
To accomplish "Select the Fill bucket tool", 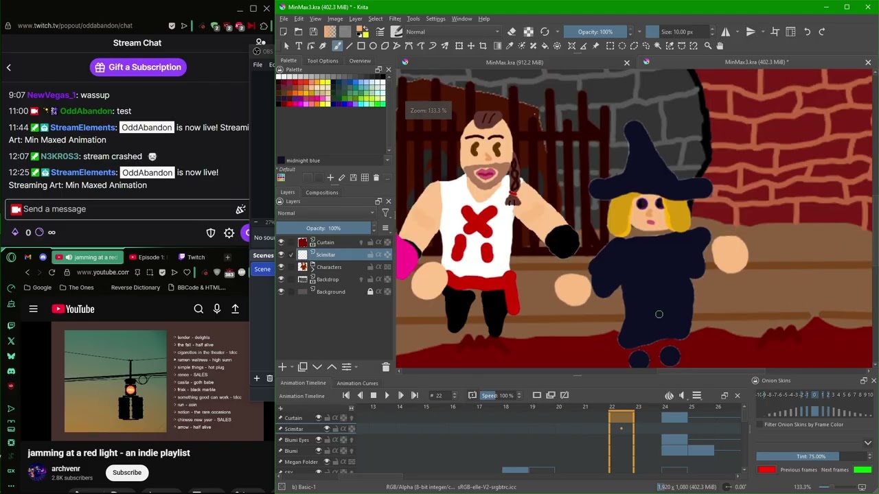I will [x=545, y=46].
